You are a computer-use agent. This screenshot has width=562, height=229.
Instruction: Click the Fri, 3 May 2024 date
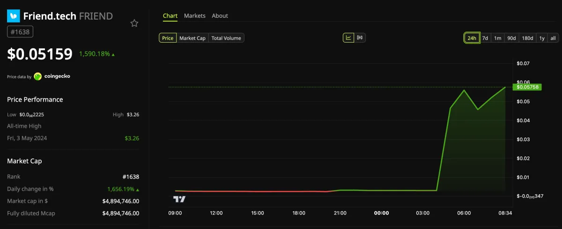[27, 138]
